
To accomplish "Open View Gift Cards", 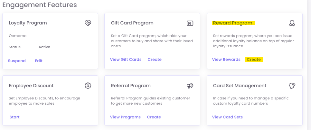I will pyautogui.click(x=126, y=60).
